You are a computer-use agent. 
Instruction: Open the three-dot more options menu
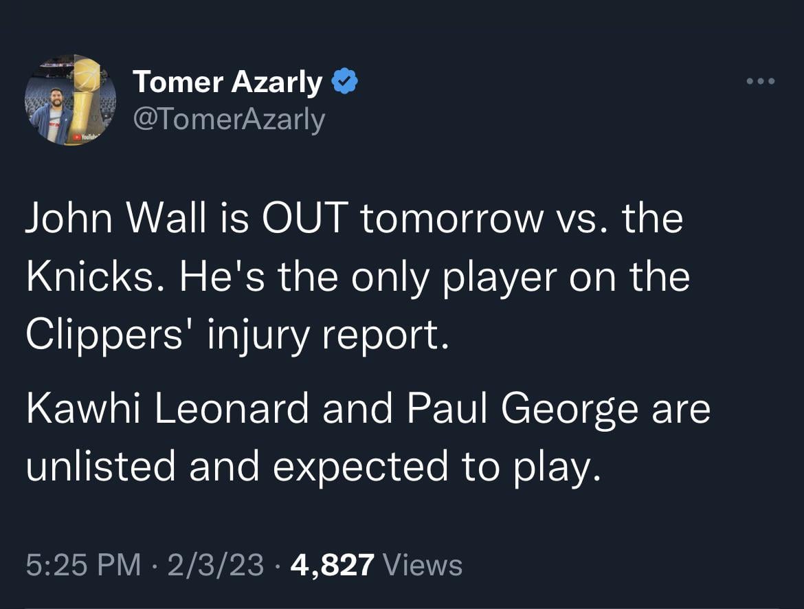761,82
